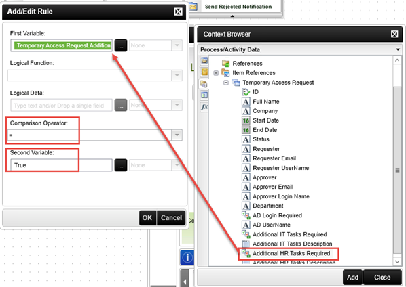Click the Item References folder icon

click(225, 73)
